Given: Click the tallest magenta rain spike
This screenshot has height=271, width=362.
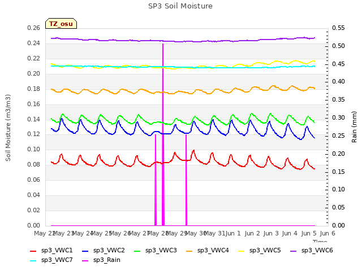Looking at the screenshot, I should click(x=163, y=134).
